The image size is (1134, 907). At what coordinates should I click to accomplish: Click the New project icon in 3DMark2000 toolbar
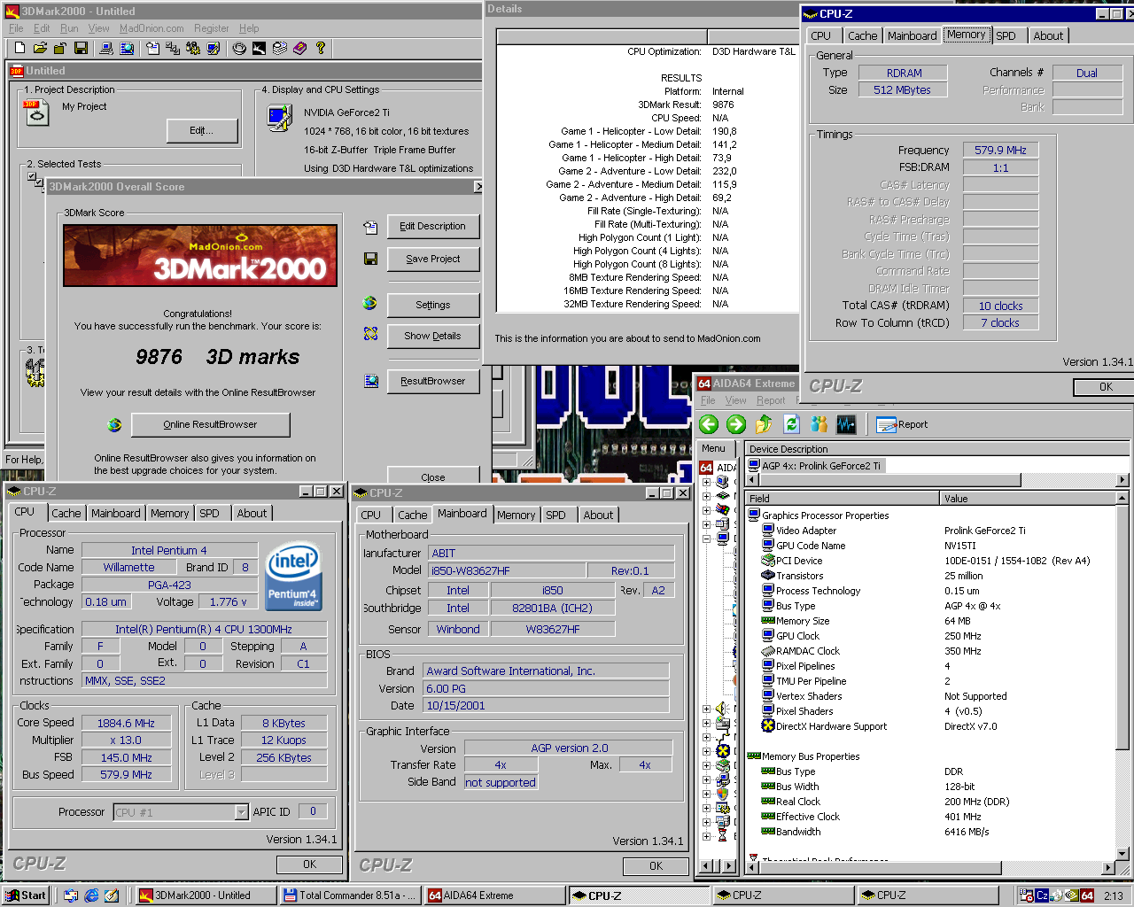(x=19, y=48)
